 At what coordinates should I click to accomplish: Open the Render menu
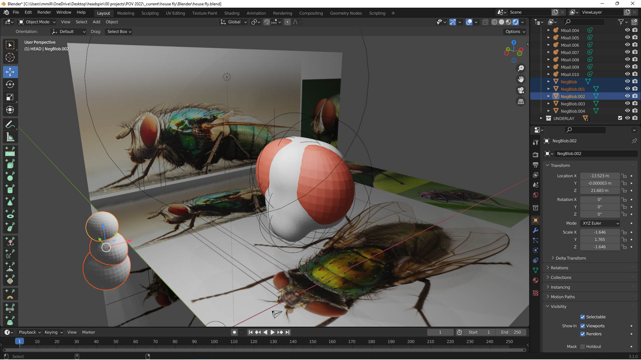(44, 12)
